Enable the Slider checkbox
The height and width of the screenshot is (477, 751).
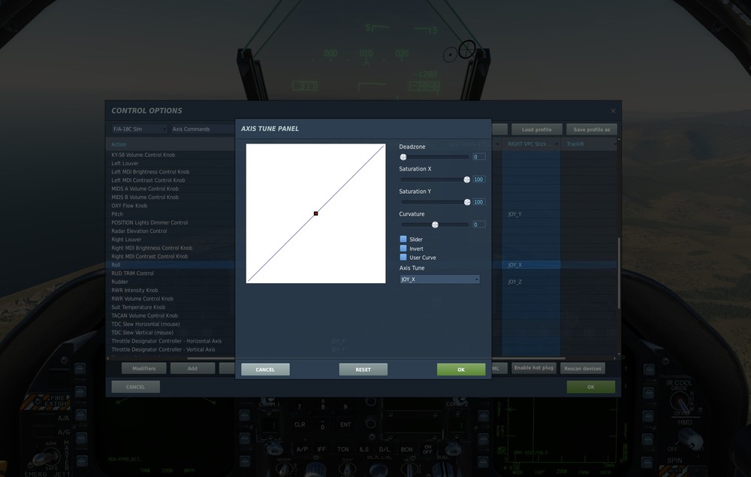(403, 239)
